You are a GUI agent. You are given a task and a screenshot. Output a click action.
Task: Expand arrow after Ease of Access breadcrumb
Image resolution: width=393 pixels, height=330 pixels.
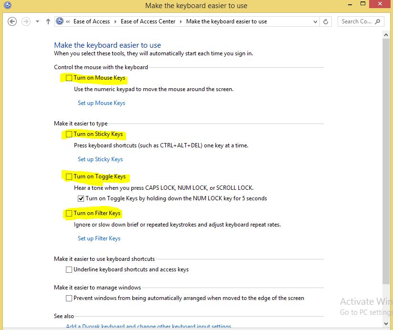point(116,22)
